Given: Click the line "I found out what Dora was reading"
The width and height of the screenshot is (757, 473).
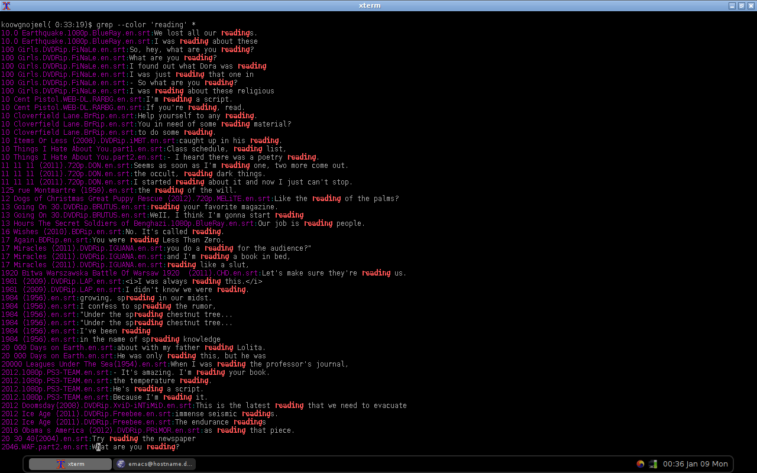Looking at the screenshot, I should [x=198, y=66].
